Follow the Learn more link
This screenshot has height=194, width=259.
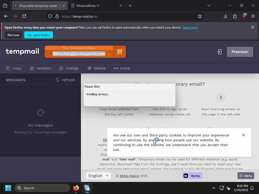(190, 28)
